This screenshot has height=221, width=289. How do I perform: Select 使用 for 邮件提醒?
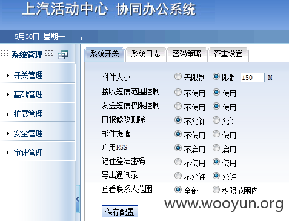coord(216,134)
